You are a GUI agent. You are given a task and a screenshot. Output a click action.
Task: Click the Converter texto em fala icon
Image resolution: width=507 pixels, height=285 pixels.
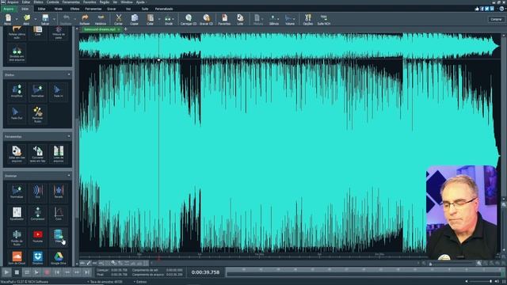point(37,154)
